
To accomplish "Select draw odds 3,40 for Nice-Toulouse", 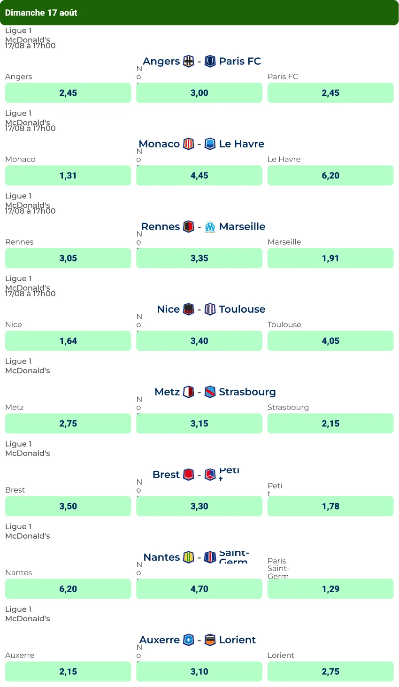I will (199, 341).
